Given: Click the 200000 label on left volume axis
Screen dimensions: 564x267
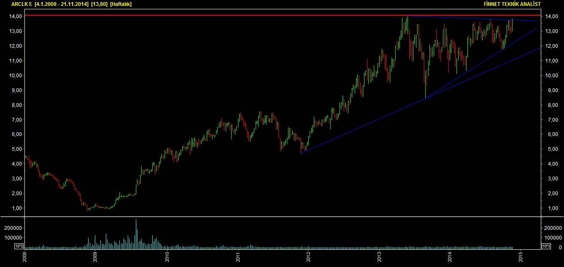Looking at the screenshot, I should point(12,228).
